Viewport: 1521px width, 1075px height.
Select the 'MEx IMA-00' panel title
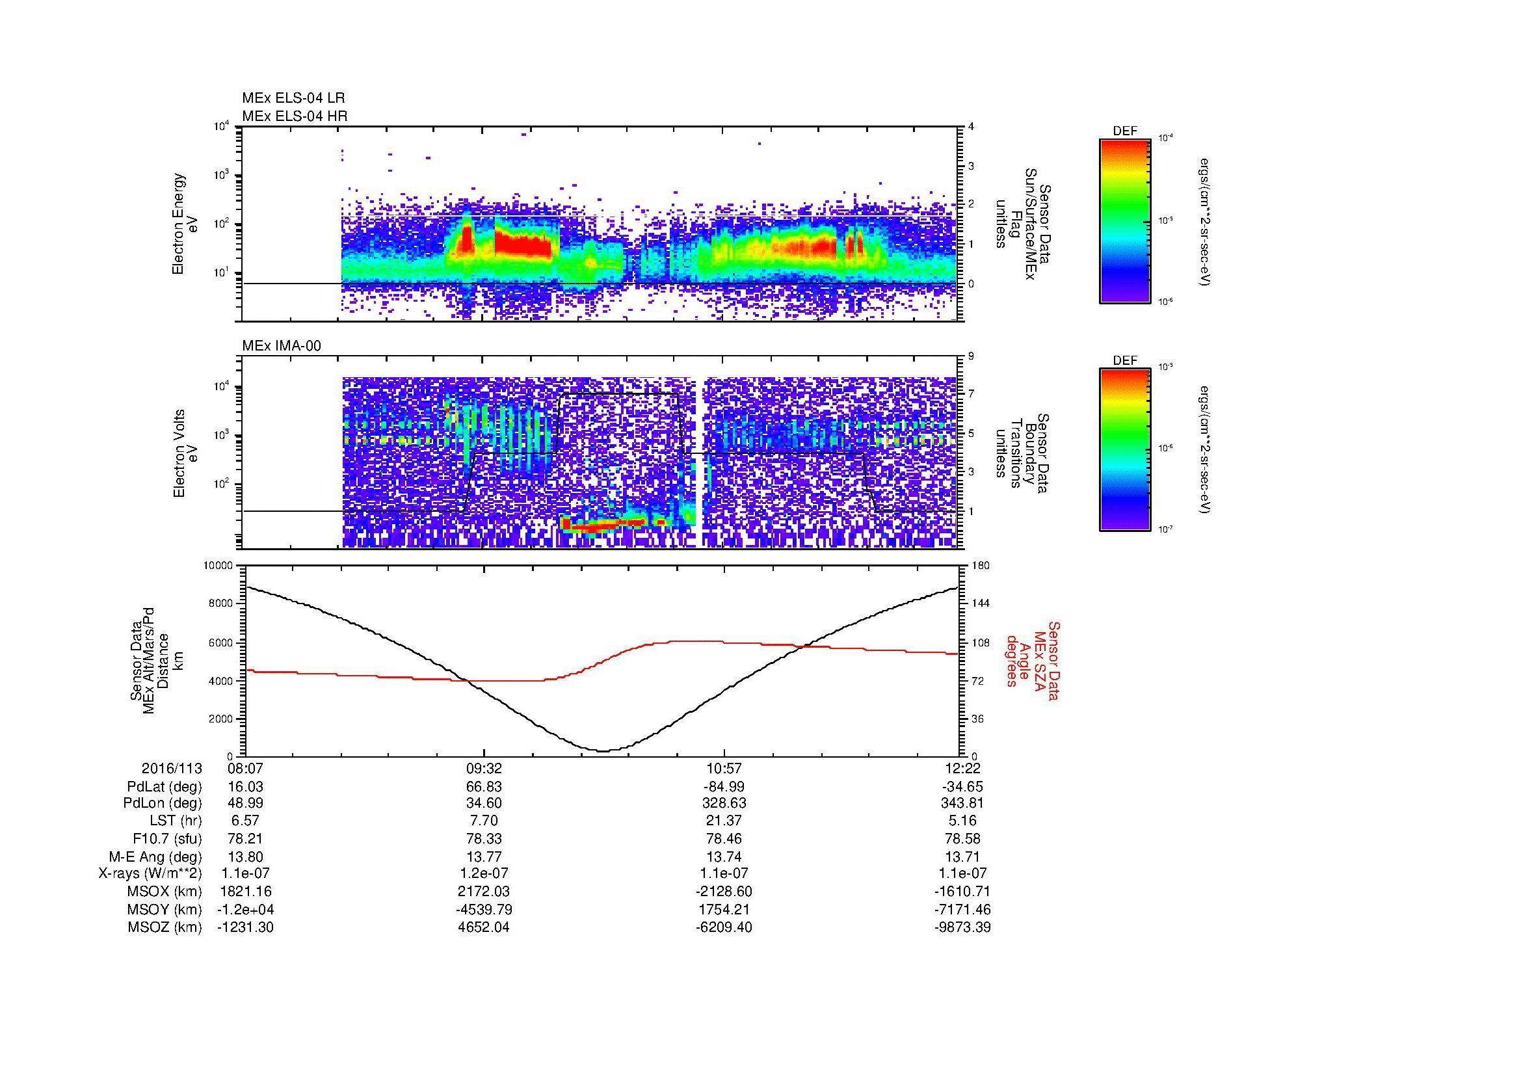click(282, 346)
